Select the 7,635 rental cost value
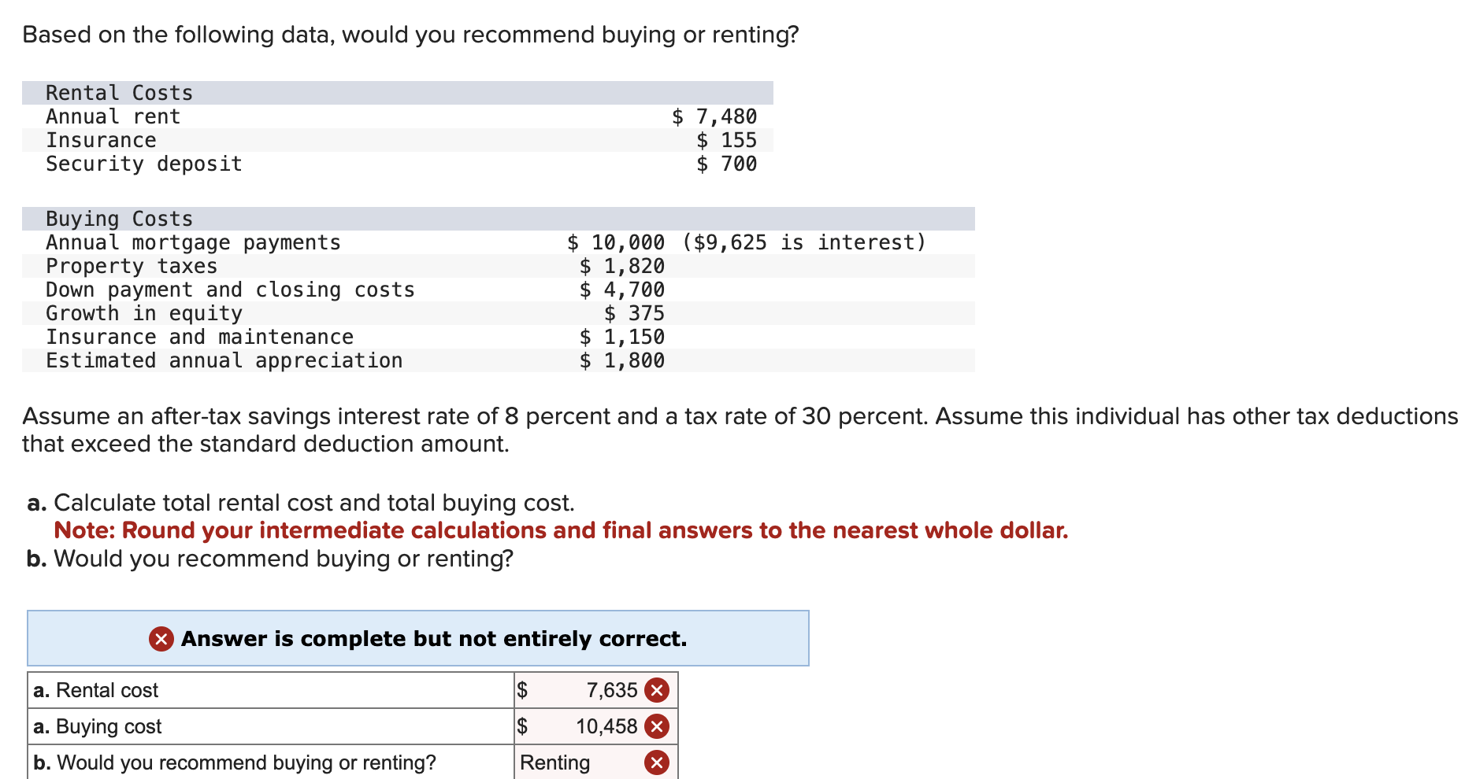This screenshot has width=1476, height=779. tap(612, 690)
